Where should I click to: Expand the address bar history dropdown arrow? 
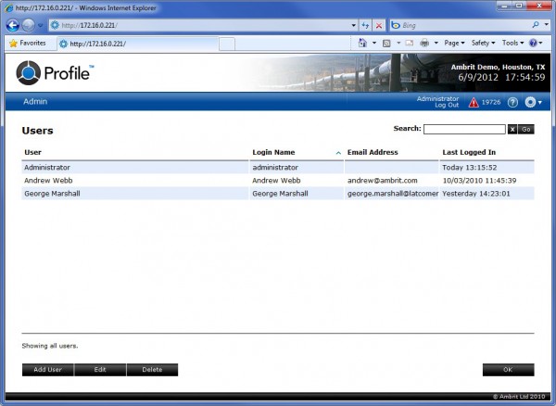354,26
